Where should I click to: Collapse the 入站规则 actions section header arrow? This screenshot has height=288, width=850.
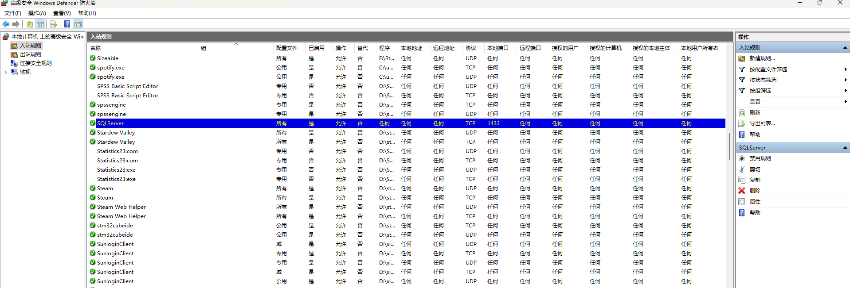[x=845, y=48]
